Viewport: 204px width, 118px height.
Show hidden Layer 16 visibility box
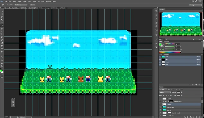click(160, 99)
